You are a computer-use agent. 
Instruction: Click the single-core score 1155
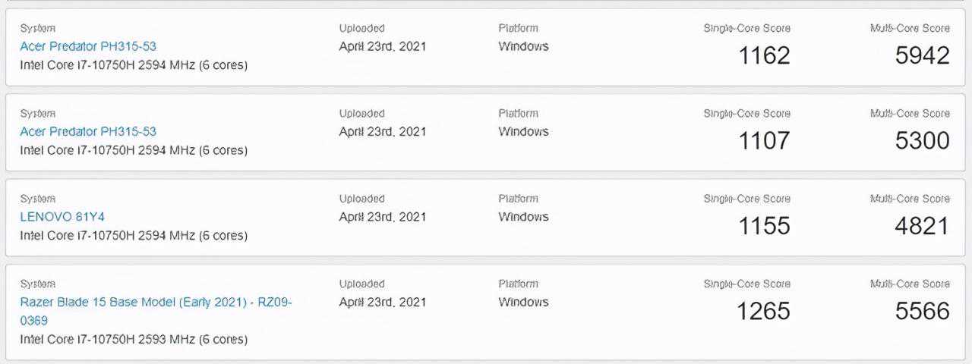point(764,226)
